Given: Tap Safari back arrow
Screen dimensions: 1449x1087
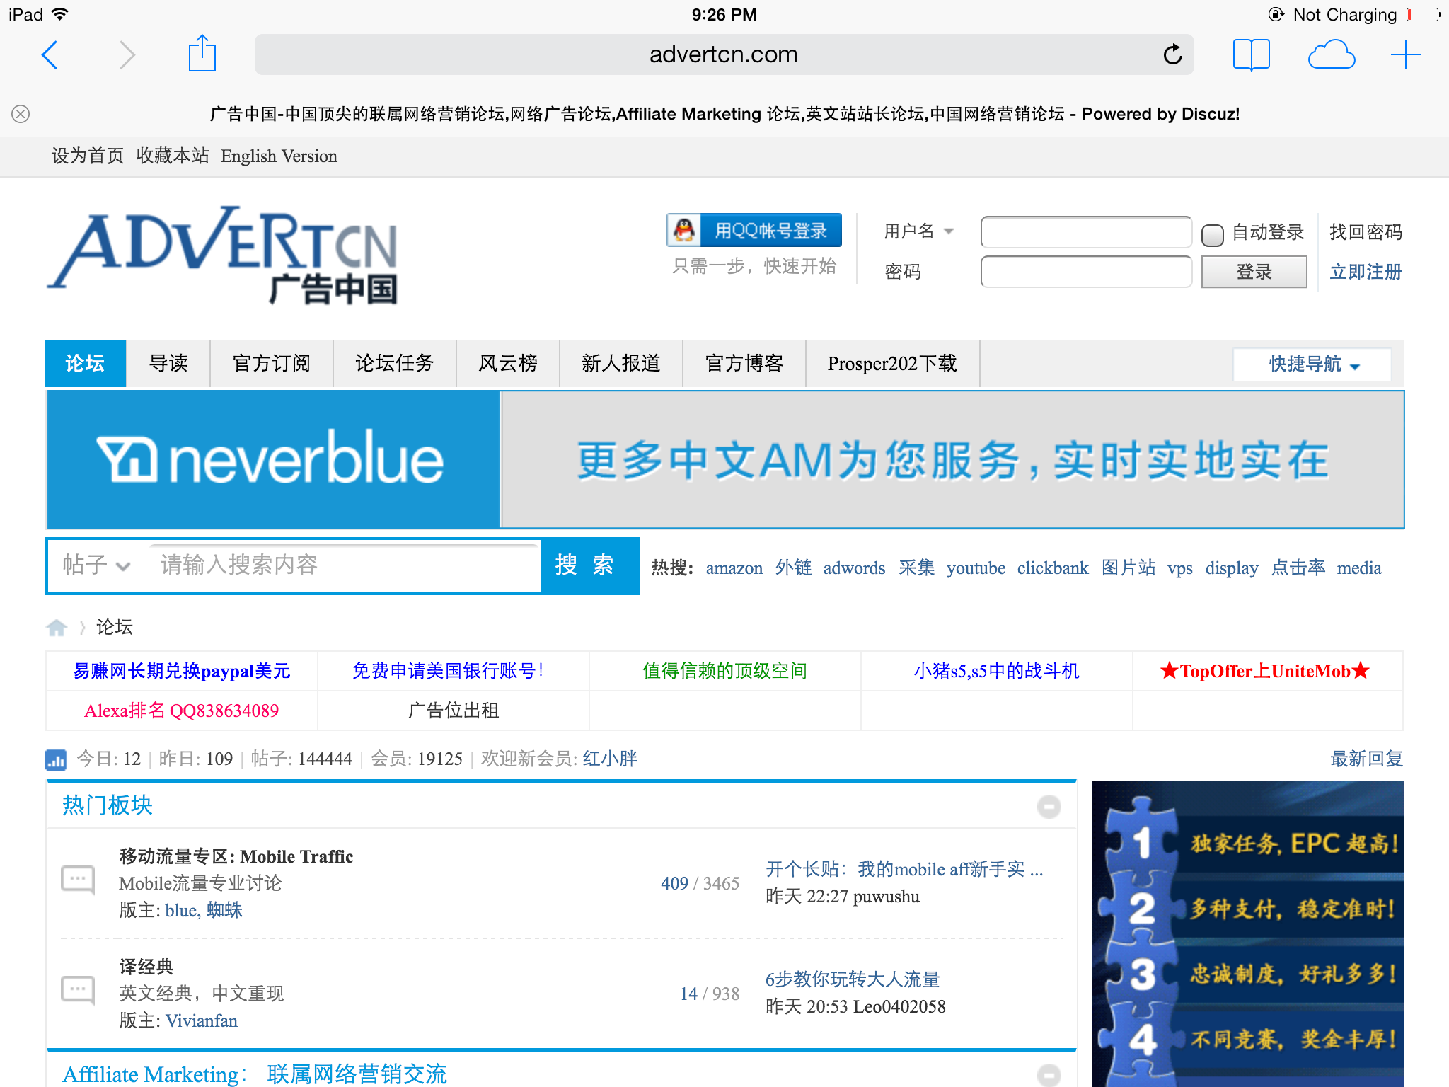Looking at the screenshot, I should click(x=50, y=54).
